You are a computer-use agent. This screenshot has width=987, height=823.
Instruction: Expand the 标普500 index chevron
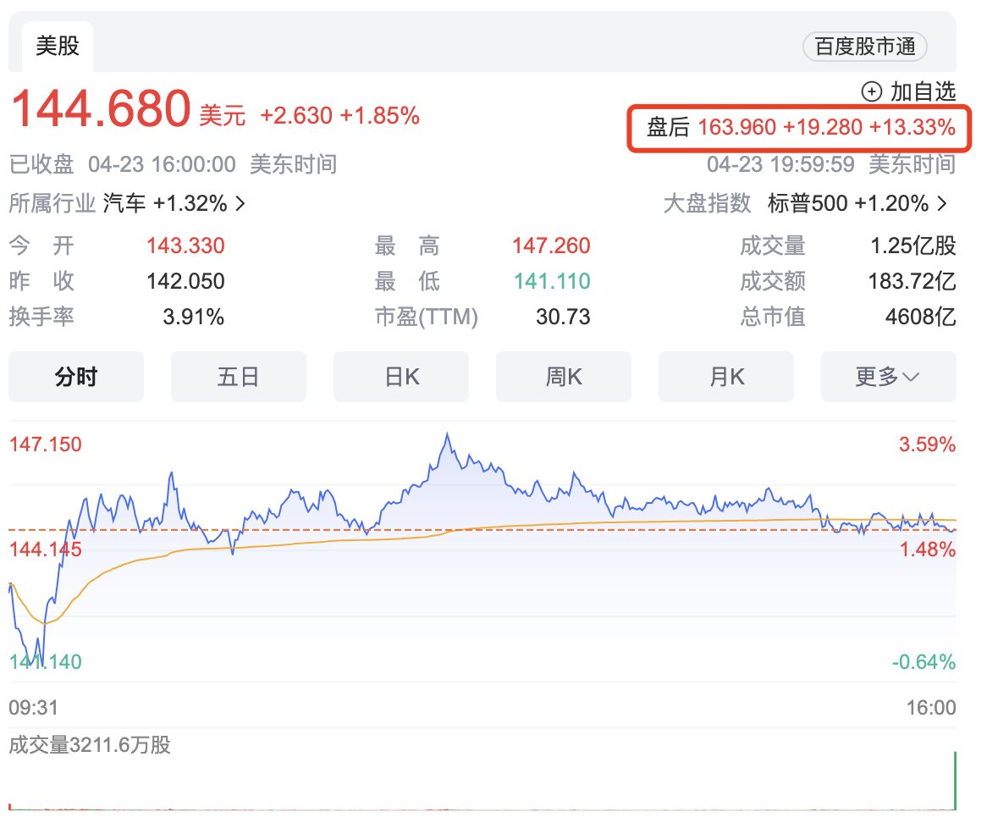coord(942,203)
